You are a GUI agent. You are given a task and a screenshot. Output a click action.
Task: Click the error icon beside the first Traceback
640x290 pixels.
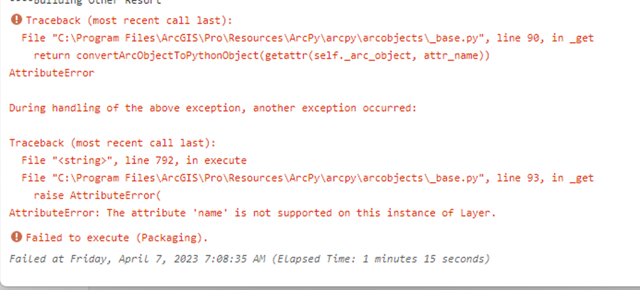[17, 21]
